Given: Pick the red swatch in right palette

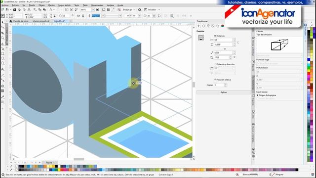Looking at the screenshot, I should point(309,74).
